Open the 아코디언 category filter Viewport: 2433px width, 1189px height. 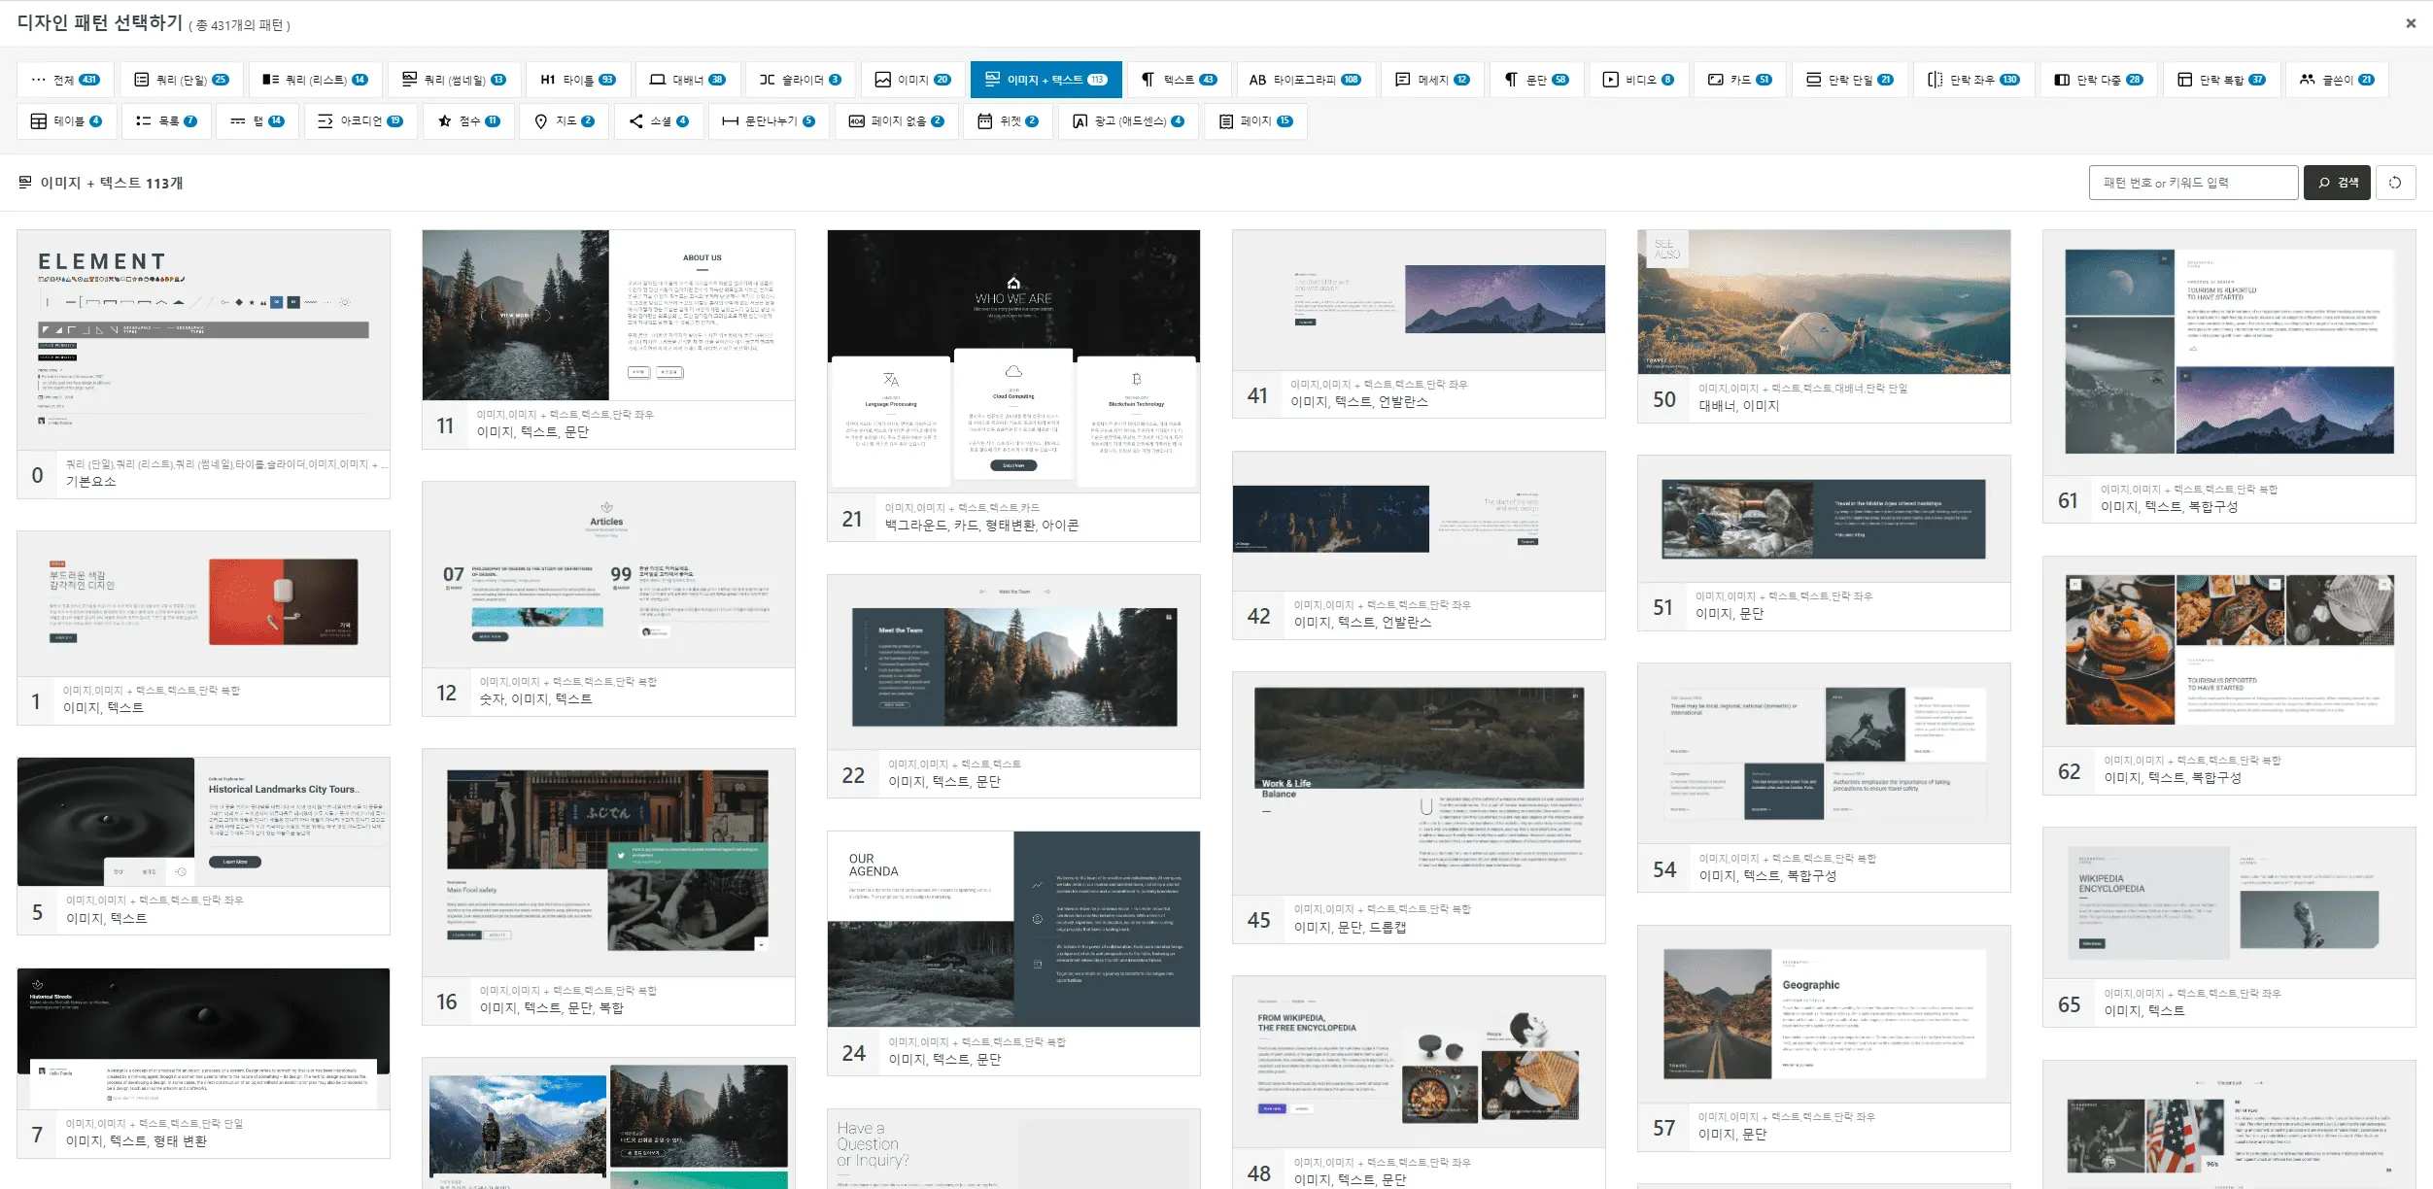tap(360, 121)
